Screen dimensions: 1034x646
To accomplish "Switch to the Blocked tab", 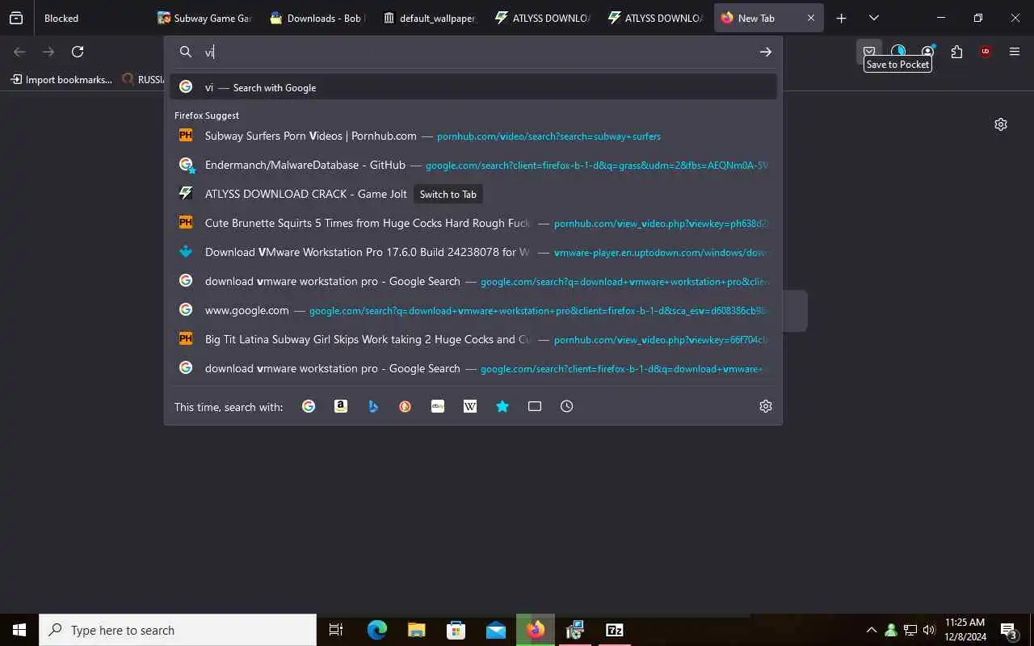I will 91,18.
